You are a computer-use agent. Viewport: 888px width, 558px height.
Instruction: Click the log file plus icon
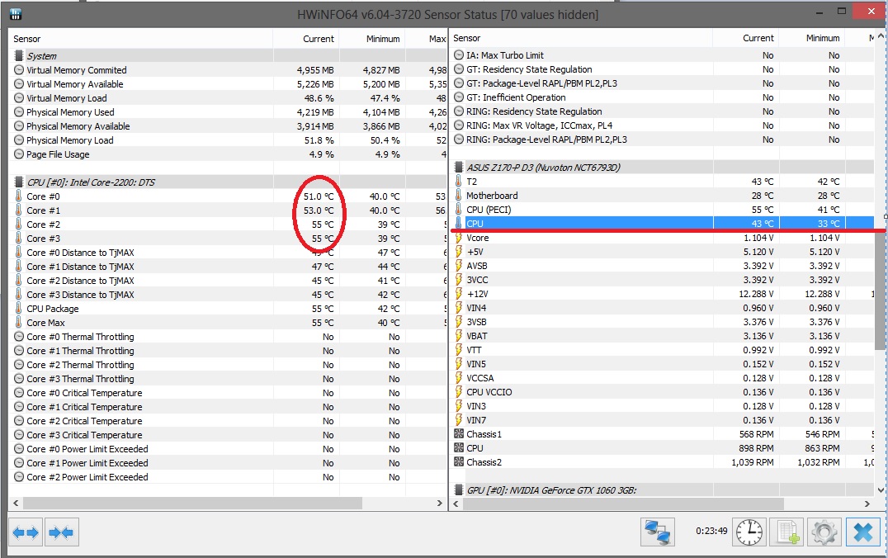click(x=787, y=532)
